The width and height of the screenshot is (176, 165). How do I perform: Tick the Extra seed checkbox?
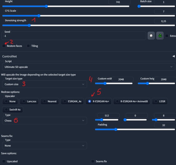(167, 36)
